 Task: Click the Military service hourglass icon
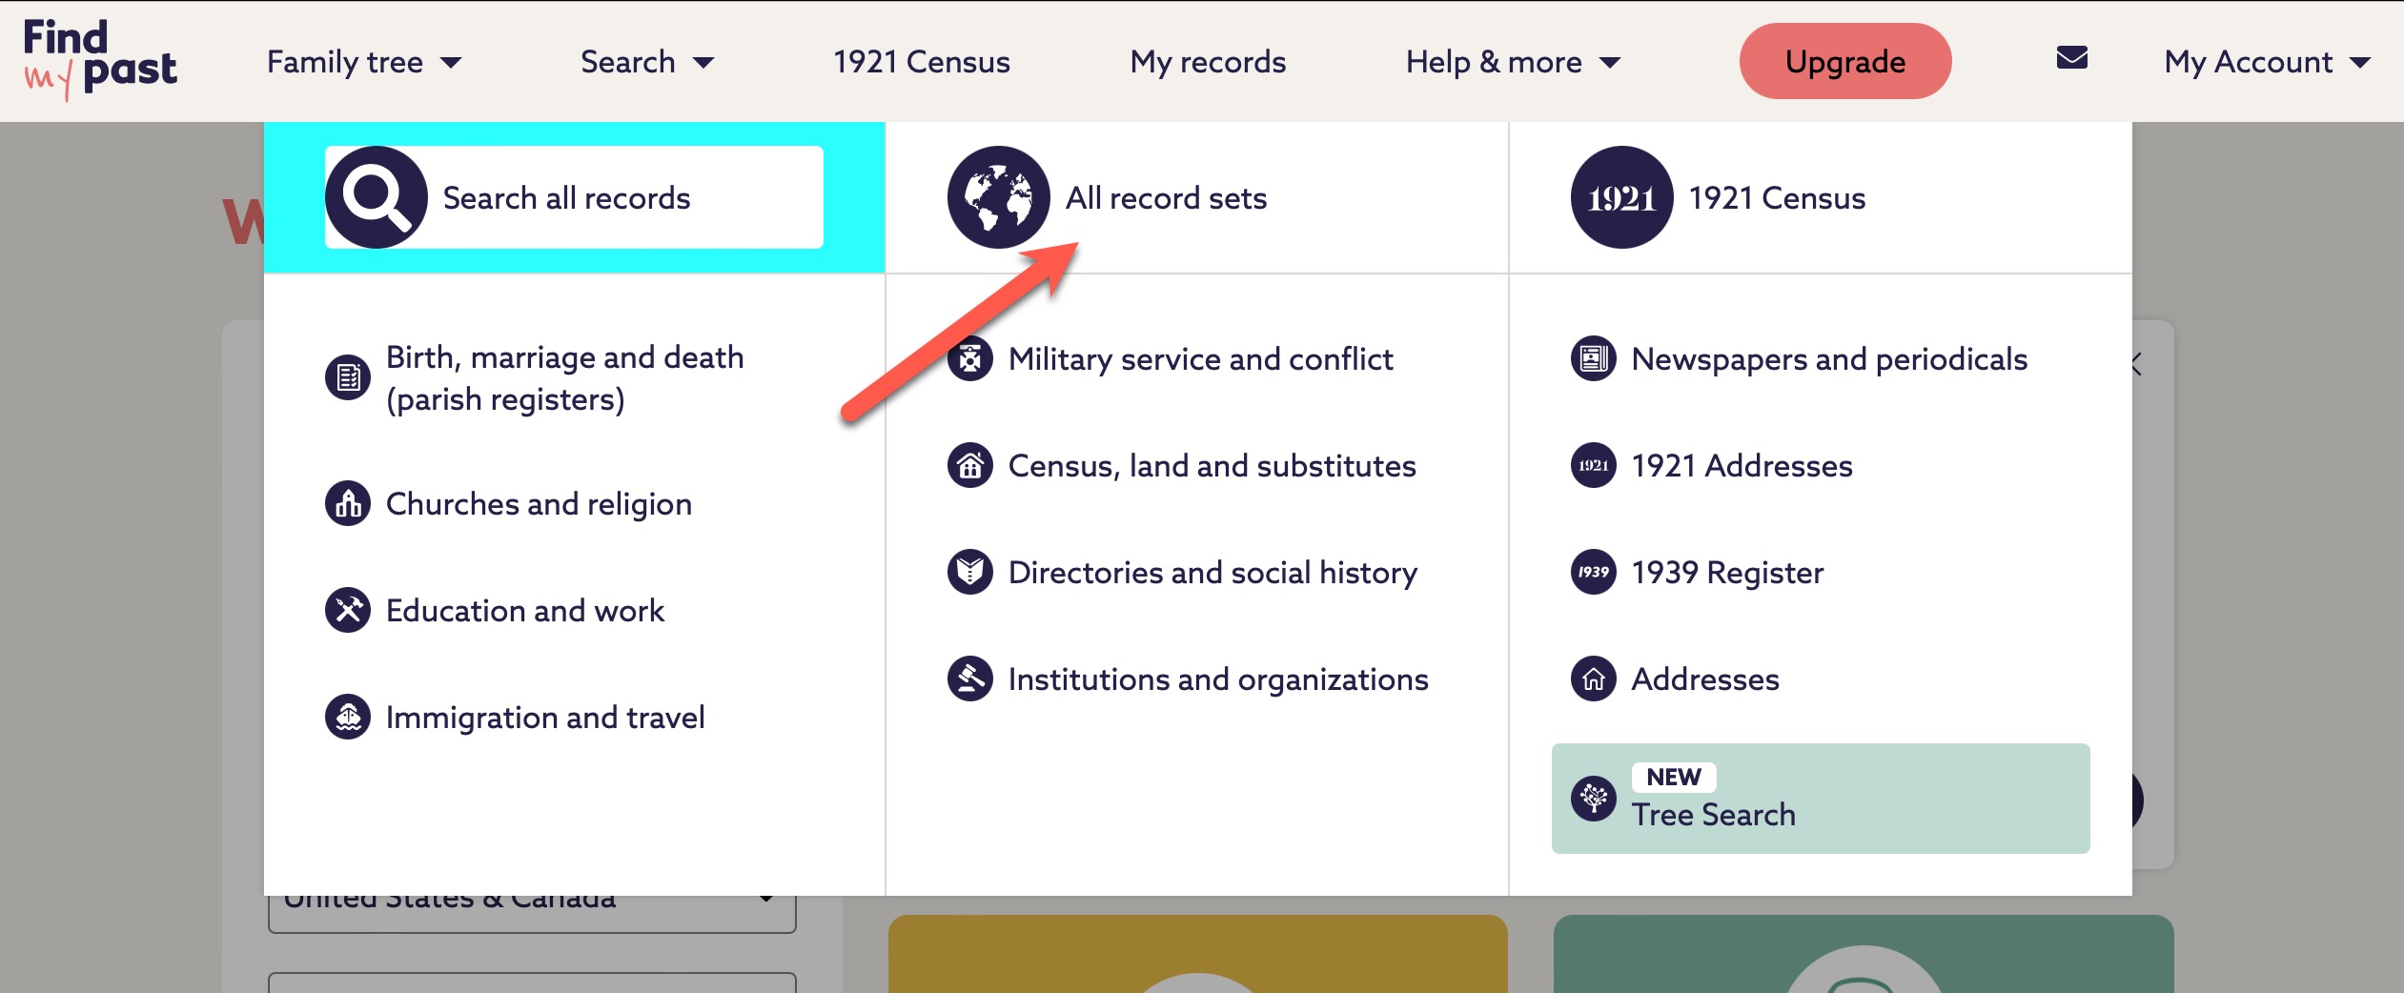tap(970, 359)
